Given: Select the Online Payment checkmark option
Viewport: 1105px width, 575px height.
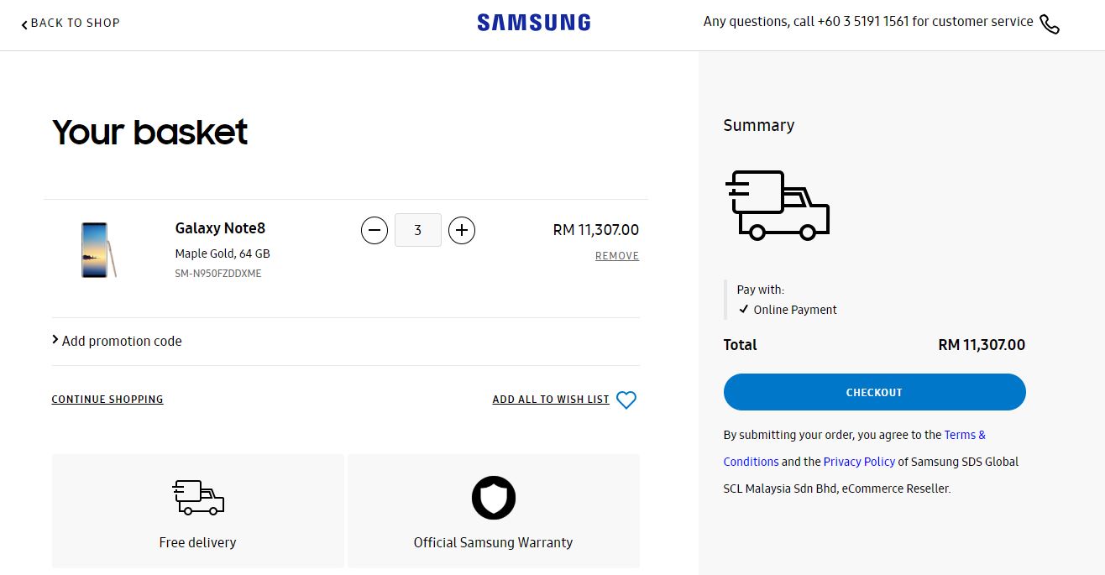Looking at the screenshot, I should [x=788, y=310].
